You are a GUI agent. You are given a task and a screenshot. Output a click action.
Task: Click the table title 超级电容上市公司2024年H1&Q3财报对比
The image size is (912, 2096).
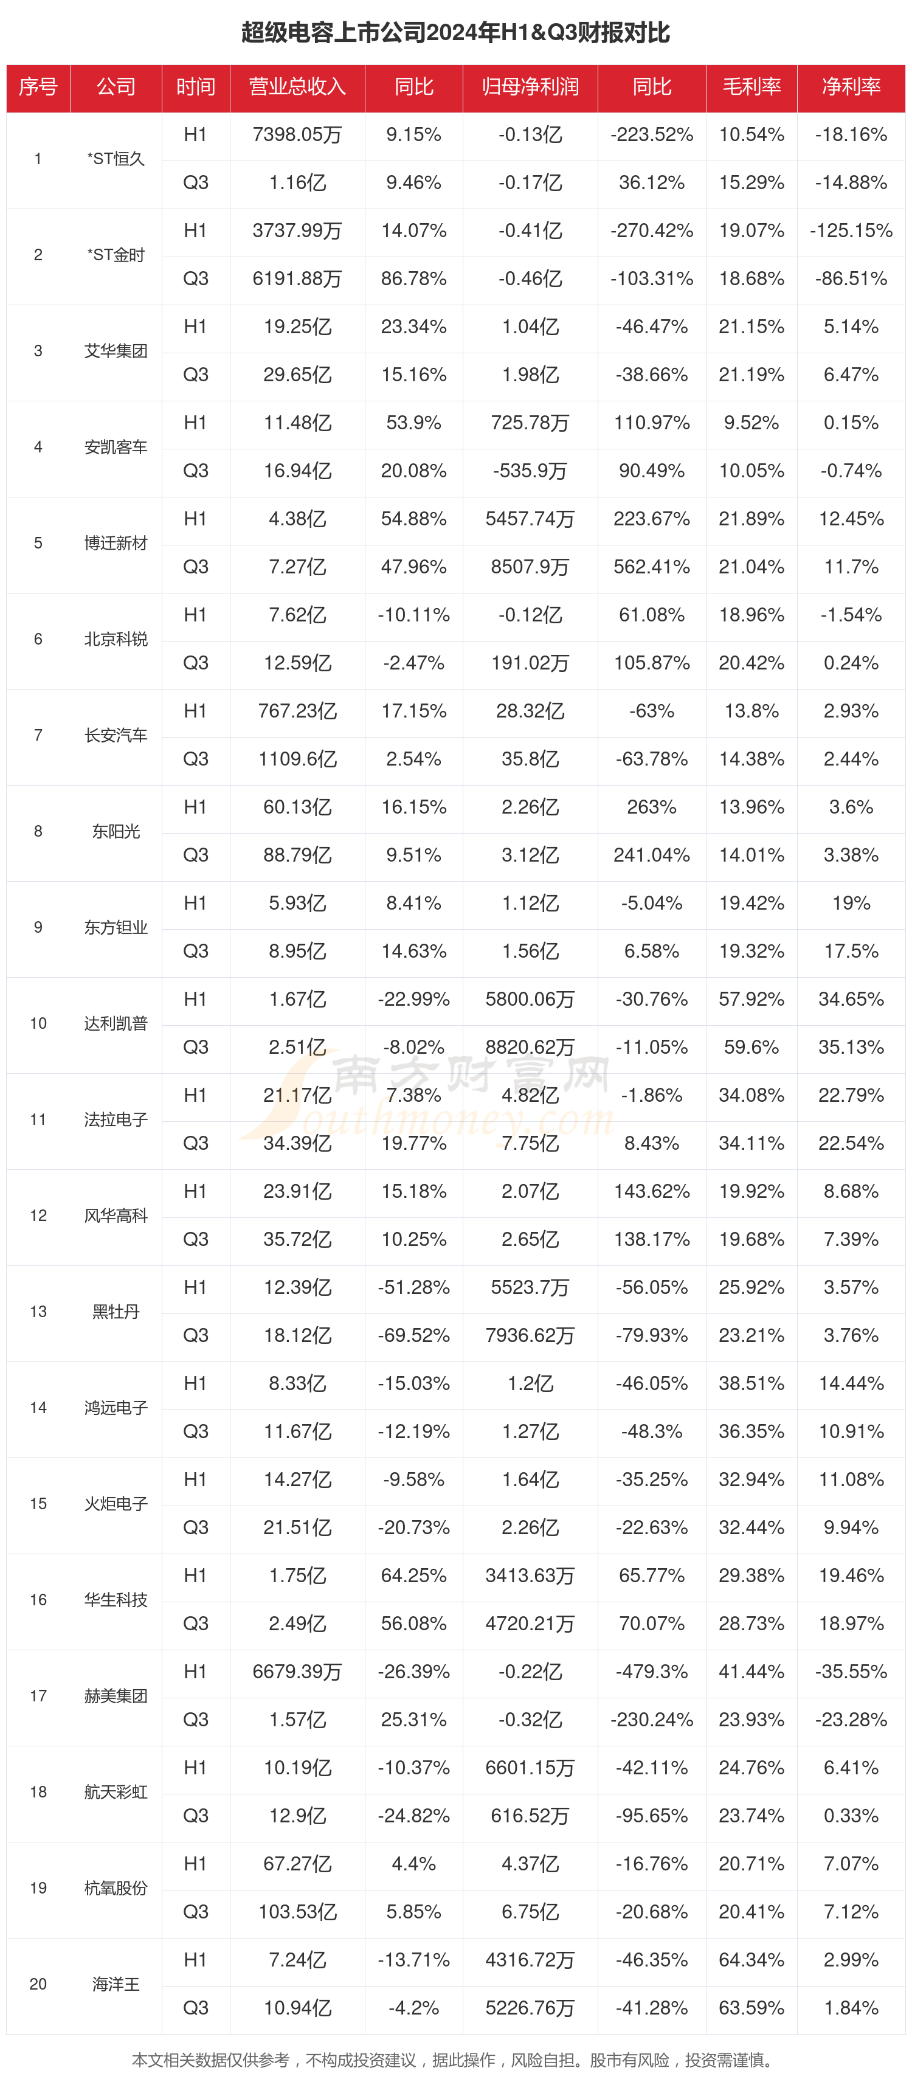click(455, 33)
